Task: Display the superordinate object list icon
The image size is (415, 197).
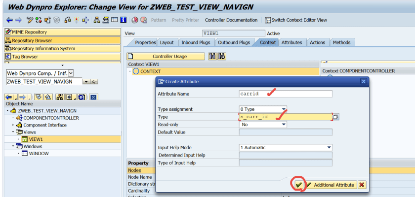Action: 60,98
